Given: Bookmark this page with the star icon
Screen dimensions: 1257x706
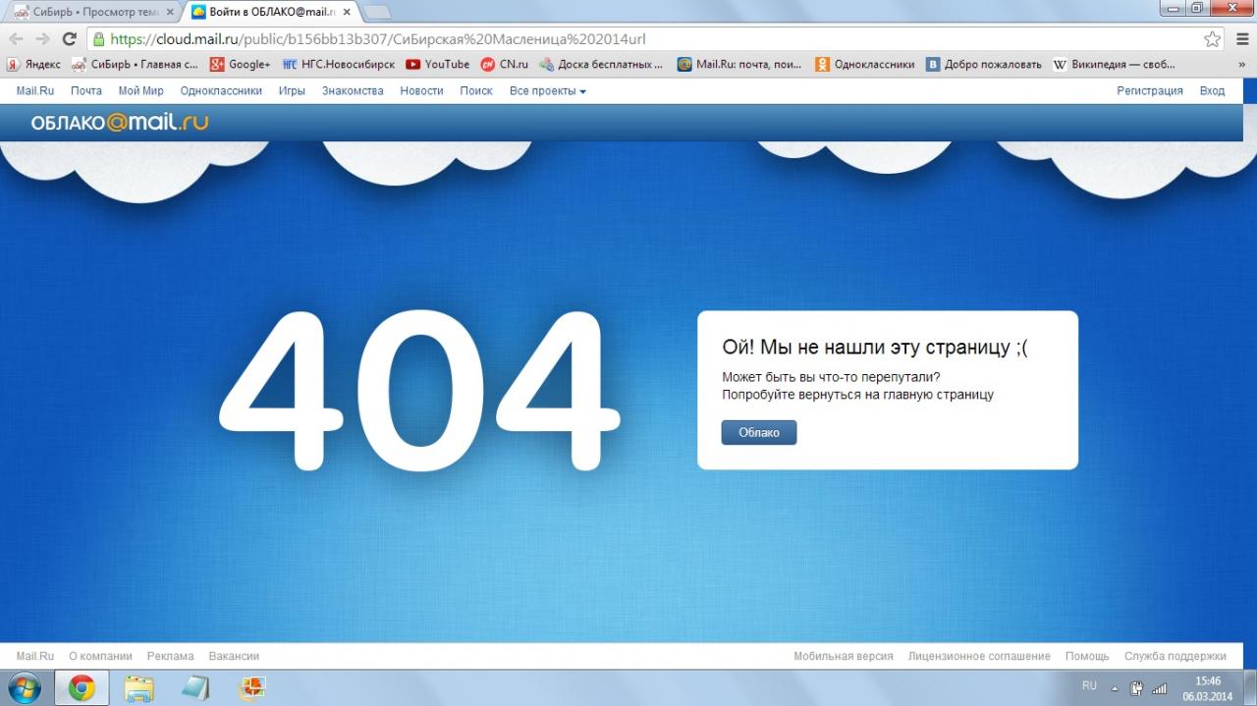Looking at the screenshot, I should (x=1213, y=39).
